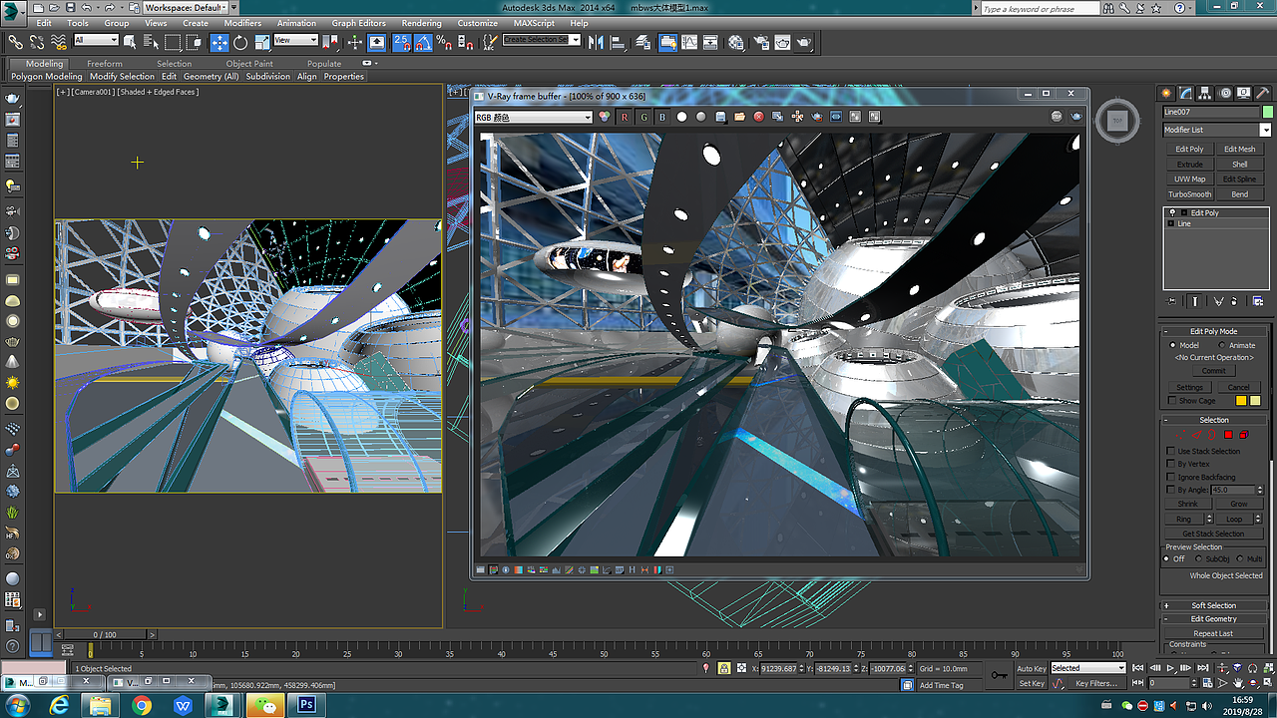1277x718 pixels.
Task: Enable Element sub-object selection mode
Action: click(1244, 435)
